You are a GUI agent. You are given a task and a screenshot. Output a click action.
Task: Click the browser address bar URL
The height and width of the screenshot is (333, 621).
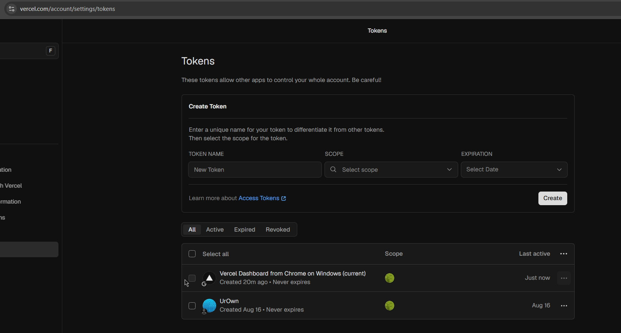tap(68, 9)
